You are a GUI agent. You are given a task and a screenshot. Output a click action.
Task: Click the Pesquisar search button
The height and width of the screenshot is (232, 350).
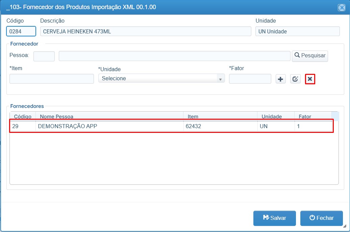[310, 56]
